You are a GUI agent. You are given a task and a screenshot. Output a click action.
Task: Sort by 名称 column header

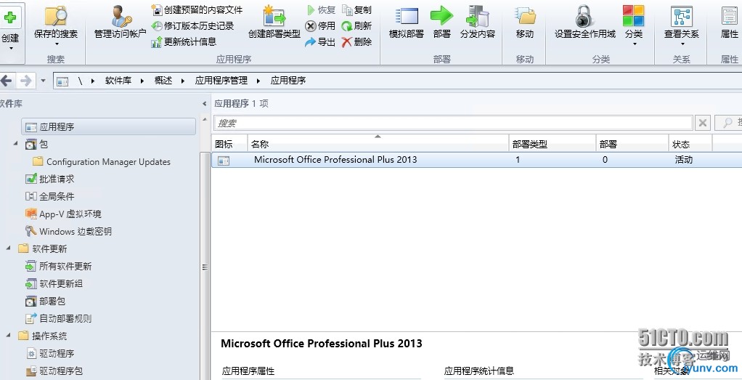pyautogui.click(x=378, y=144)
